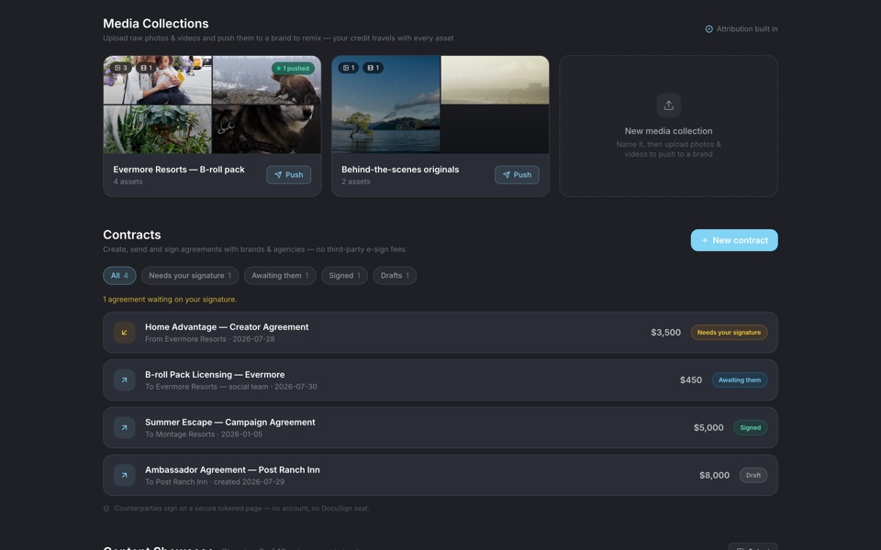Click the photo count badge on Behind-the-scenes originals
Viewport: 881px width, 550px height.
tap(349, 68)
